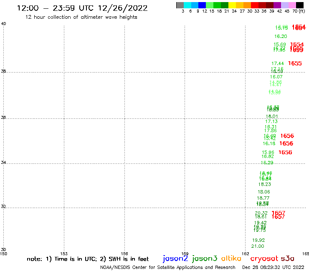The width and height of the screenshot is (309, 271).
Task: Click the time label 1655 beside 17.44
Action: 295,63
